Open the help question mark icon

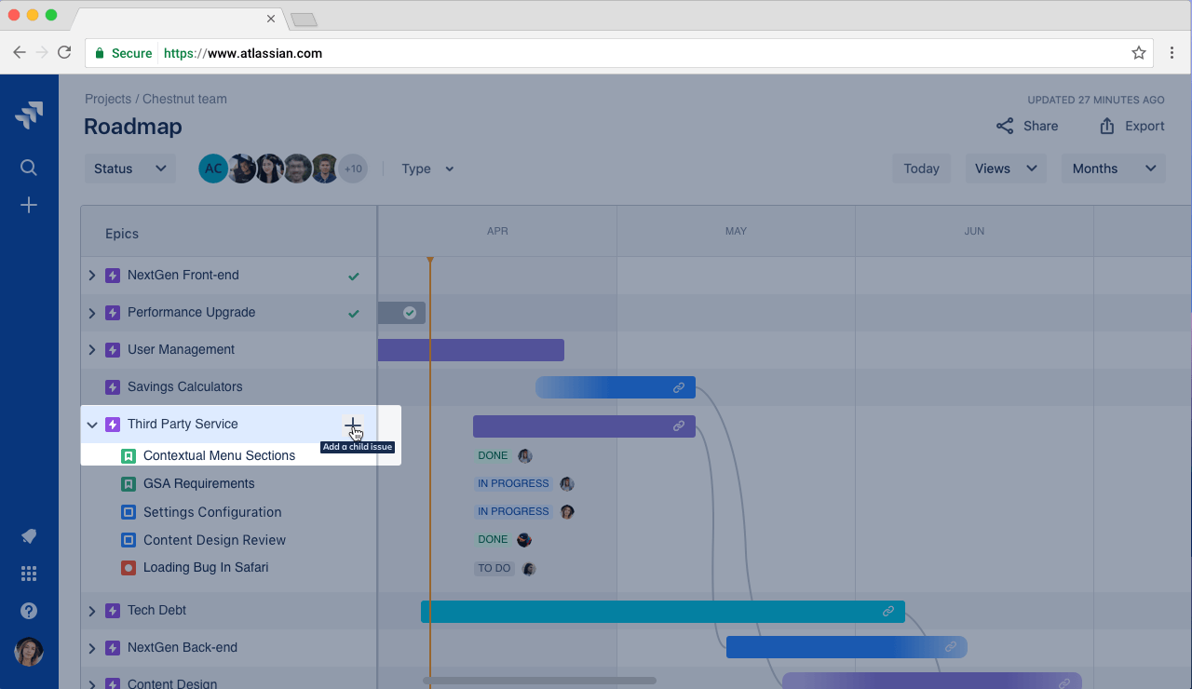pos(29,611)
